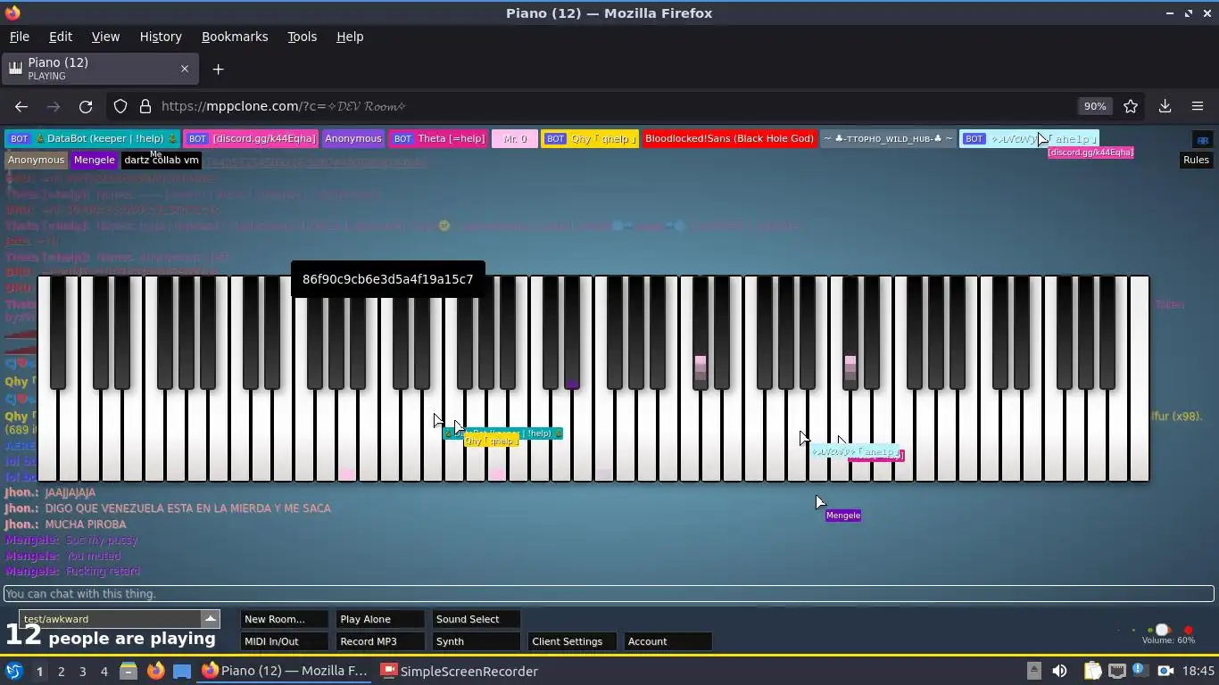Click the 90% zoom level indicator
The width and height of the screenshot is (1219, 685).
tap(1095, 106)
